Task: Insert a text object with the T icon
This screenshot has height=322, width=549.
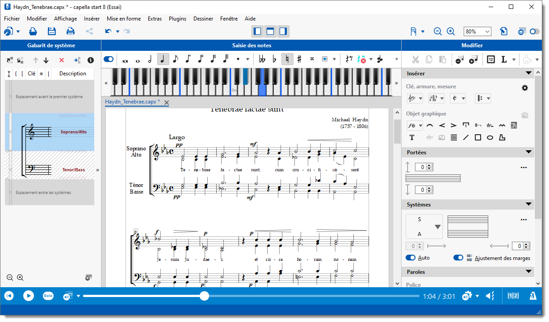Action: (412, 137)
